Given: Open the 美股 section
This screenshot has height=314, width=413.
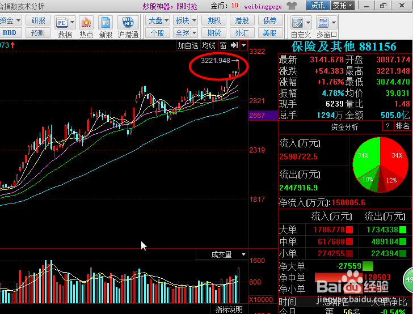Looking at the screenshot, I should pos(269,33).
